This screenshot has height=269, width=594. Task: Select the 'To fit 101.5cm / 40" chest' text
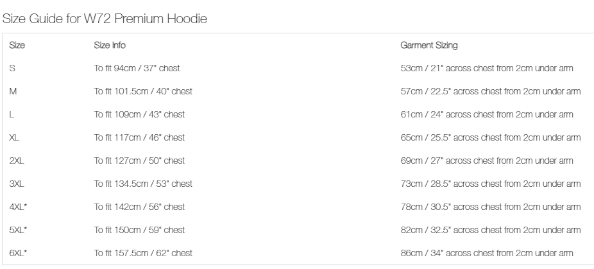coord(143,91)
